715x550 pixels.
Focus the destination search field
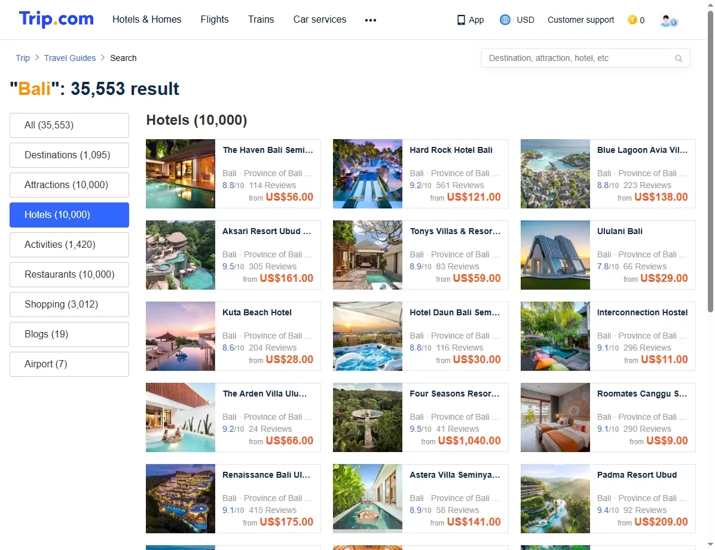click(x=585, y=59)
